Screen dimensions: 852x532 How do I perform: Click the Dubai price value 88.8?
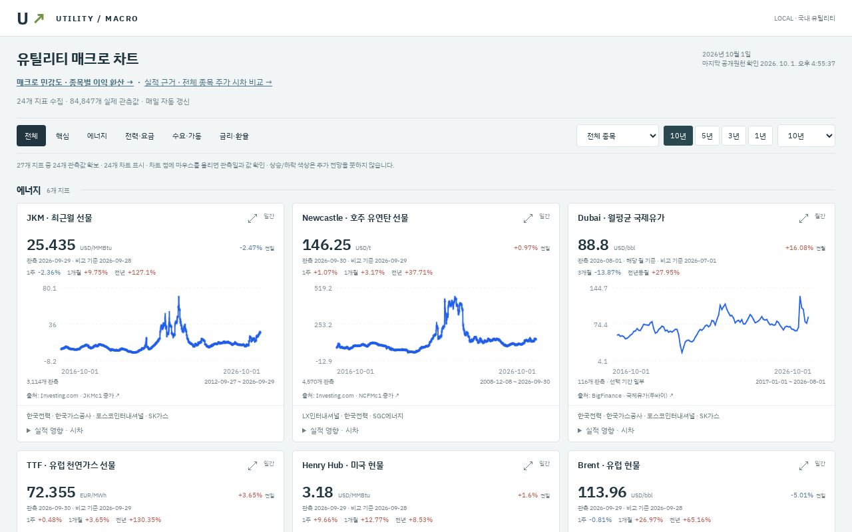click(x=594, y=245)
